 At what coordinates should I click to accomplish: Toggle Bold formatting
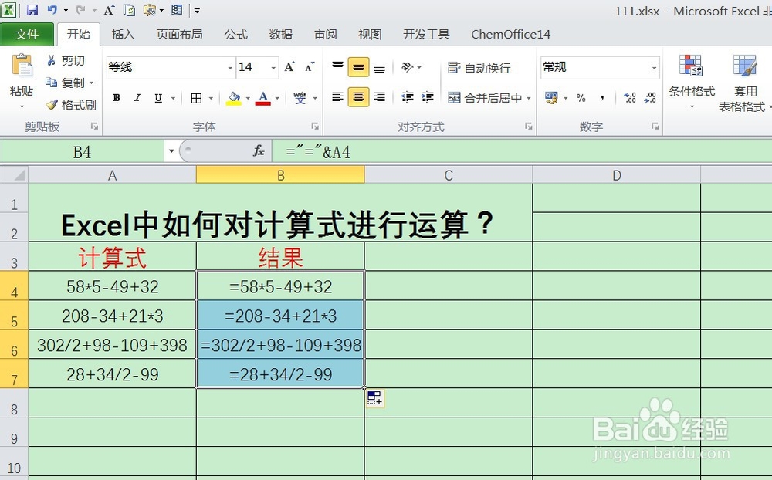pyautogui.click(x=117, y=97)
